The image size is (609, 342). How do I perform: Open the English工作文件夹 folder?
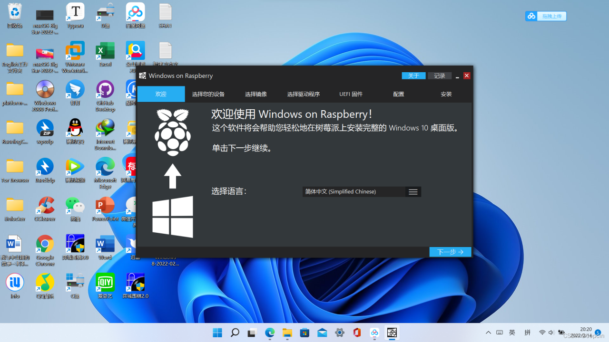pos(15,57)
